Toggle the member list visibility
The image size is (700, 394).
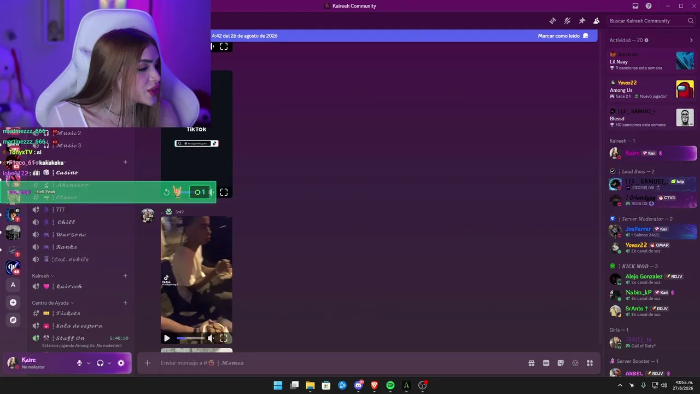(x=597, y=21)
